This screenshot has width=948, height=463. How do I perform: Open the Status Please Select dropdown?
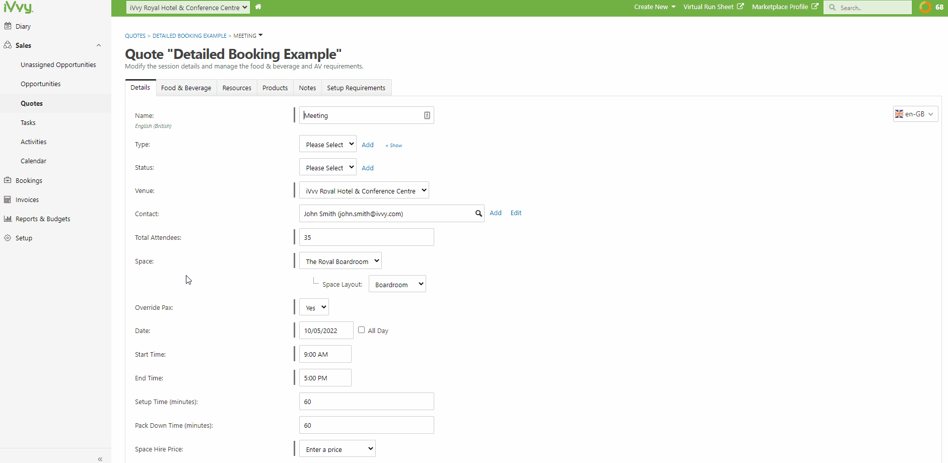(x=328, y=167)
